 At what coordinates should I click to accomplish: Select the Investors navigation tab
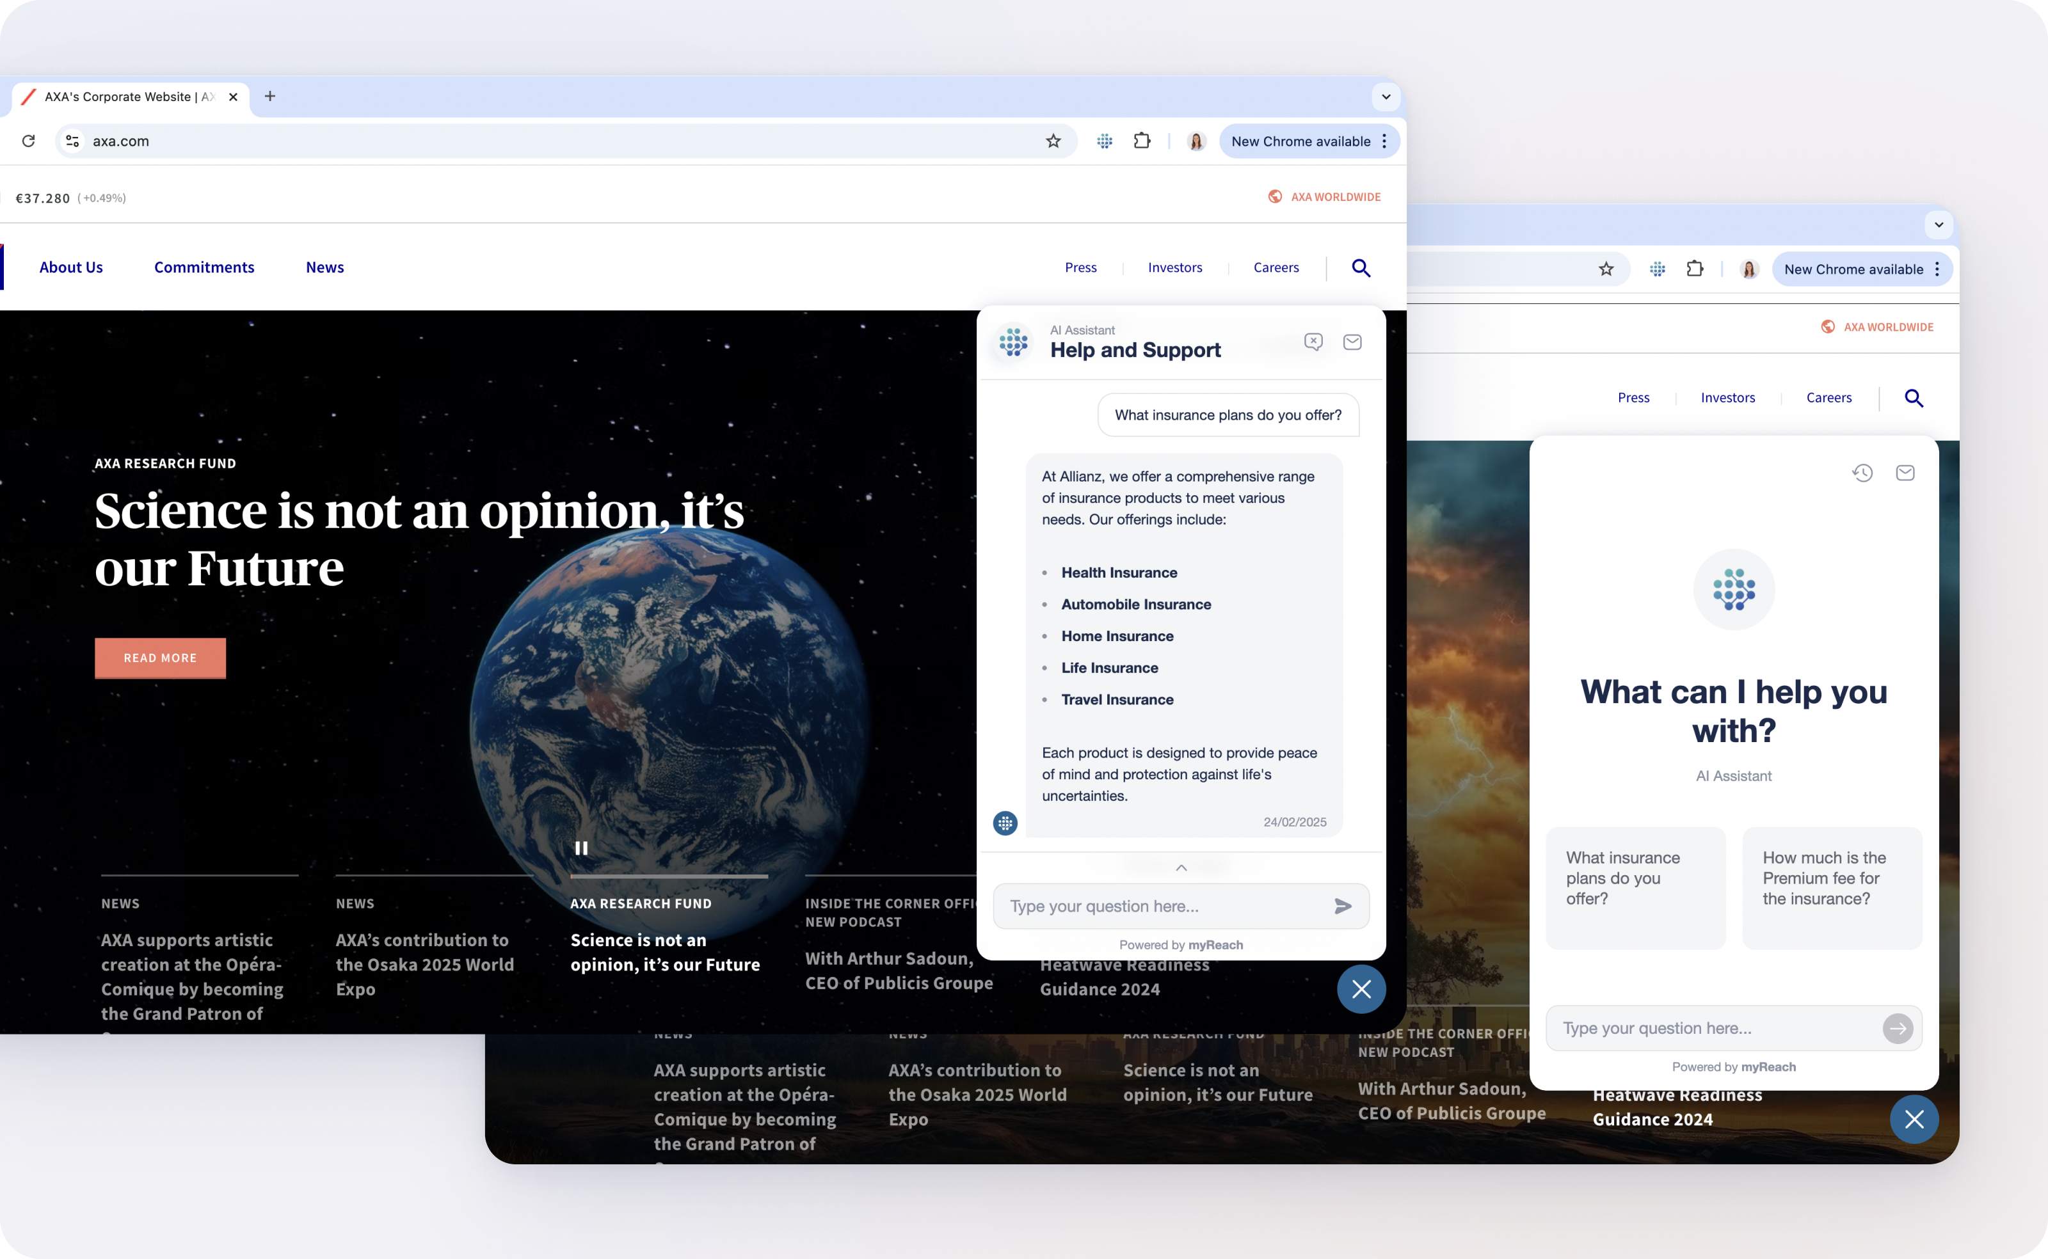click(1174, 267)
